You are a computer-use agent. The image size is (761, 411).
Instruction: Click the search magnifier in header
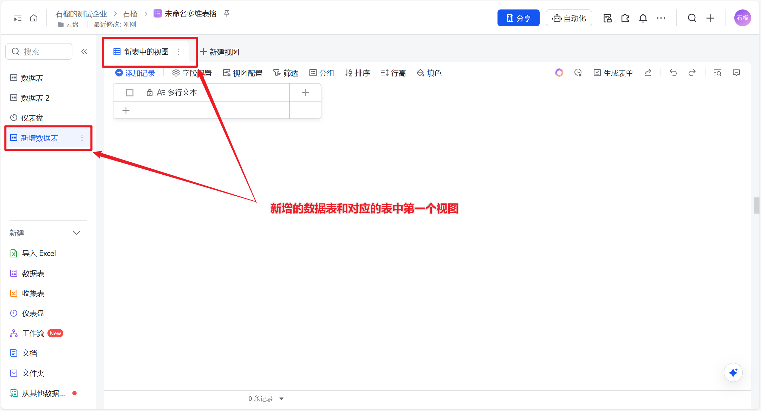[x=692, y=18]
